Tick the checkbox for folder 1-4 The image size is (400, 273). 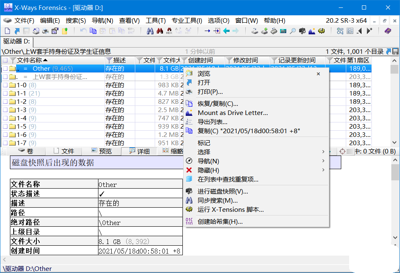point(5,118)
